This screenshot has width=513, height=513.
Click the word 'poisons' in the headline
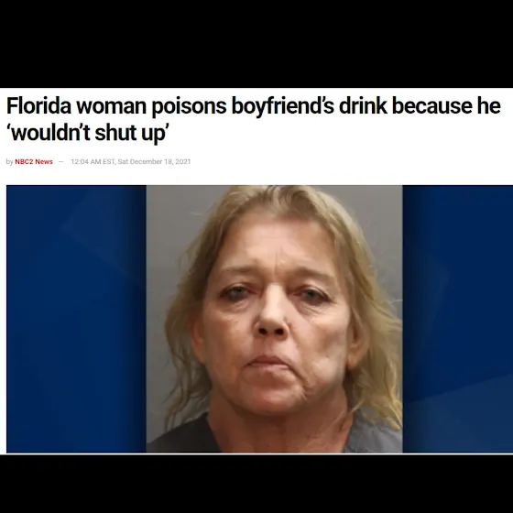tap(189, 106)
